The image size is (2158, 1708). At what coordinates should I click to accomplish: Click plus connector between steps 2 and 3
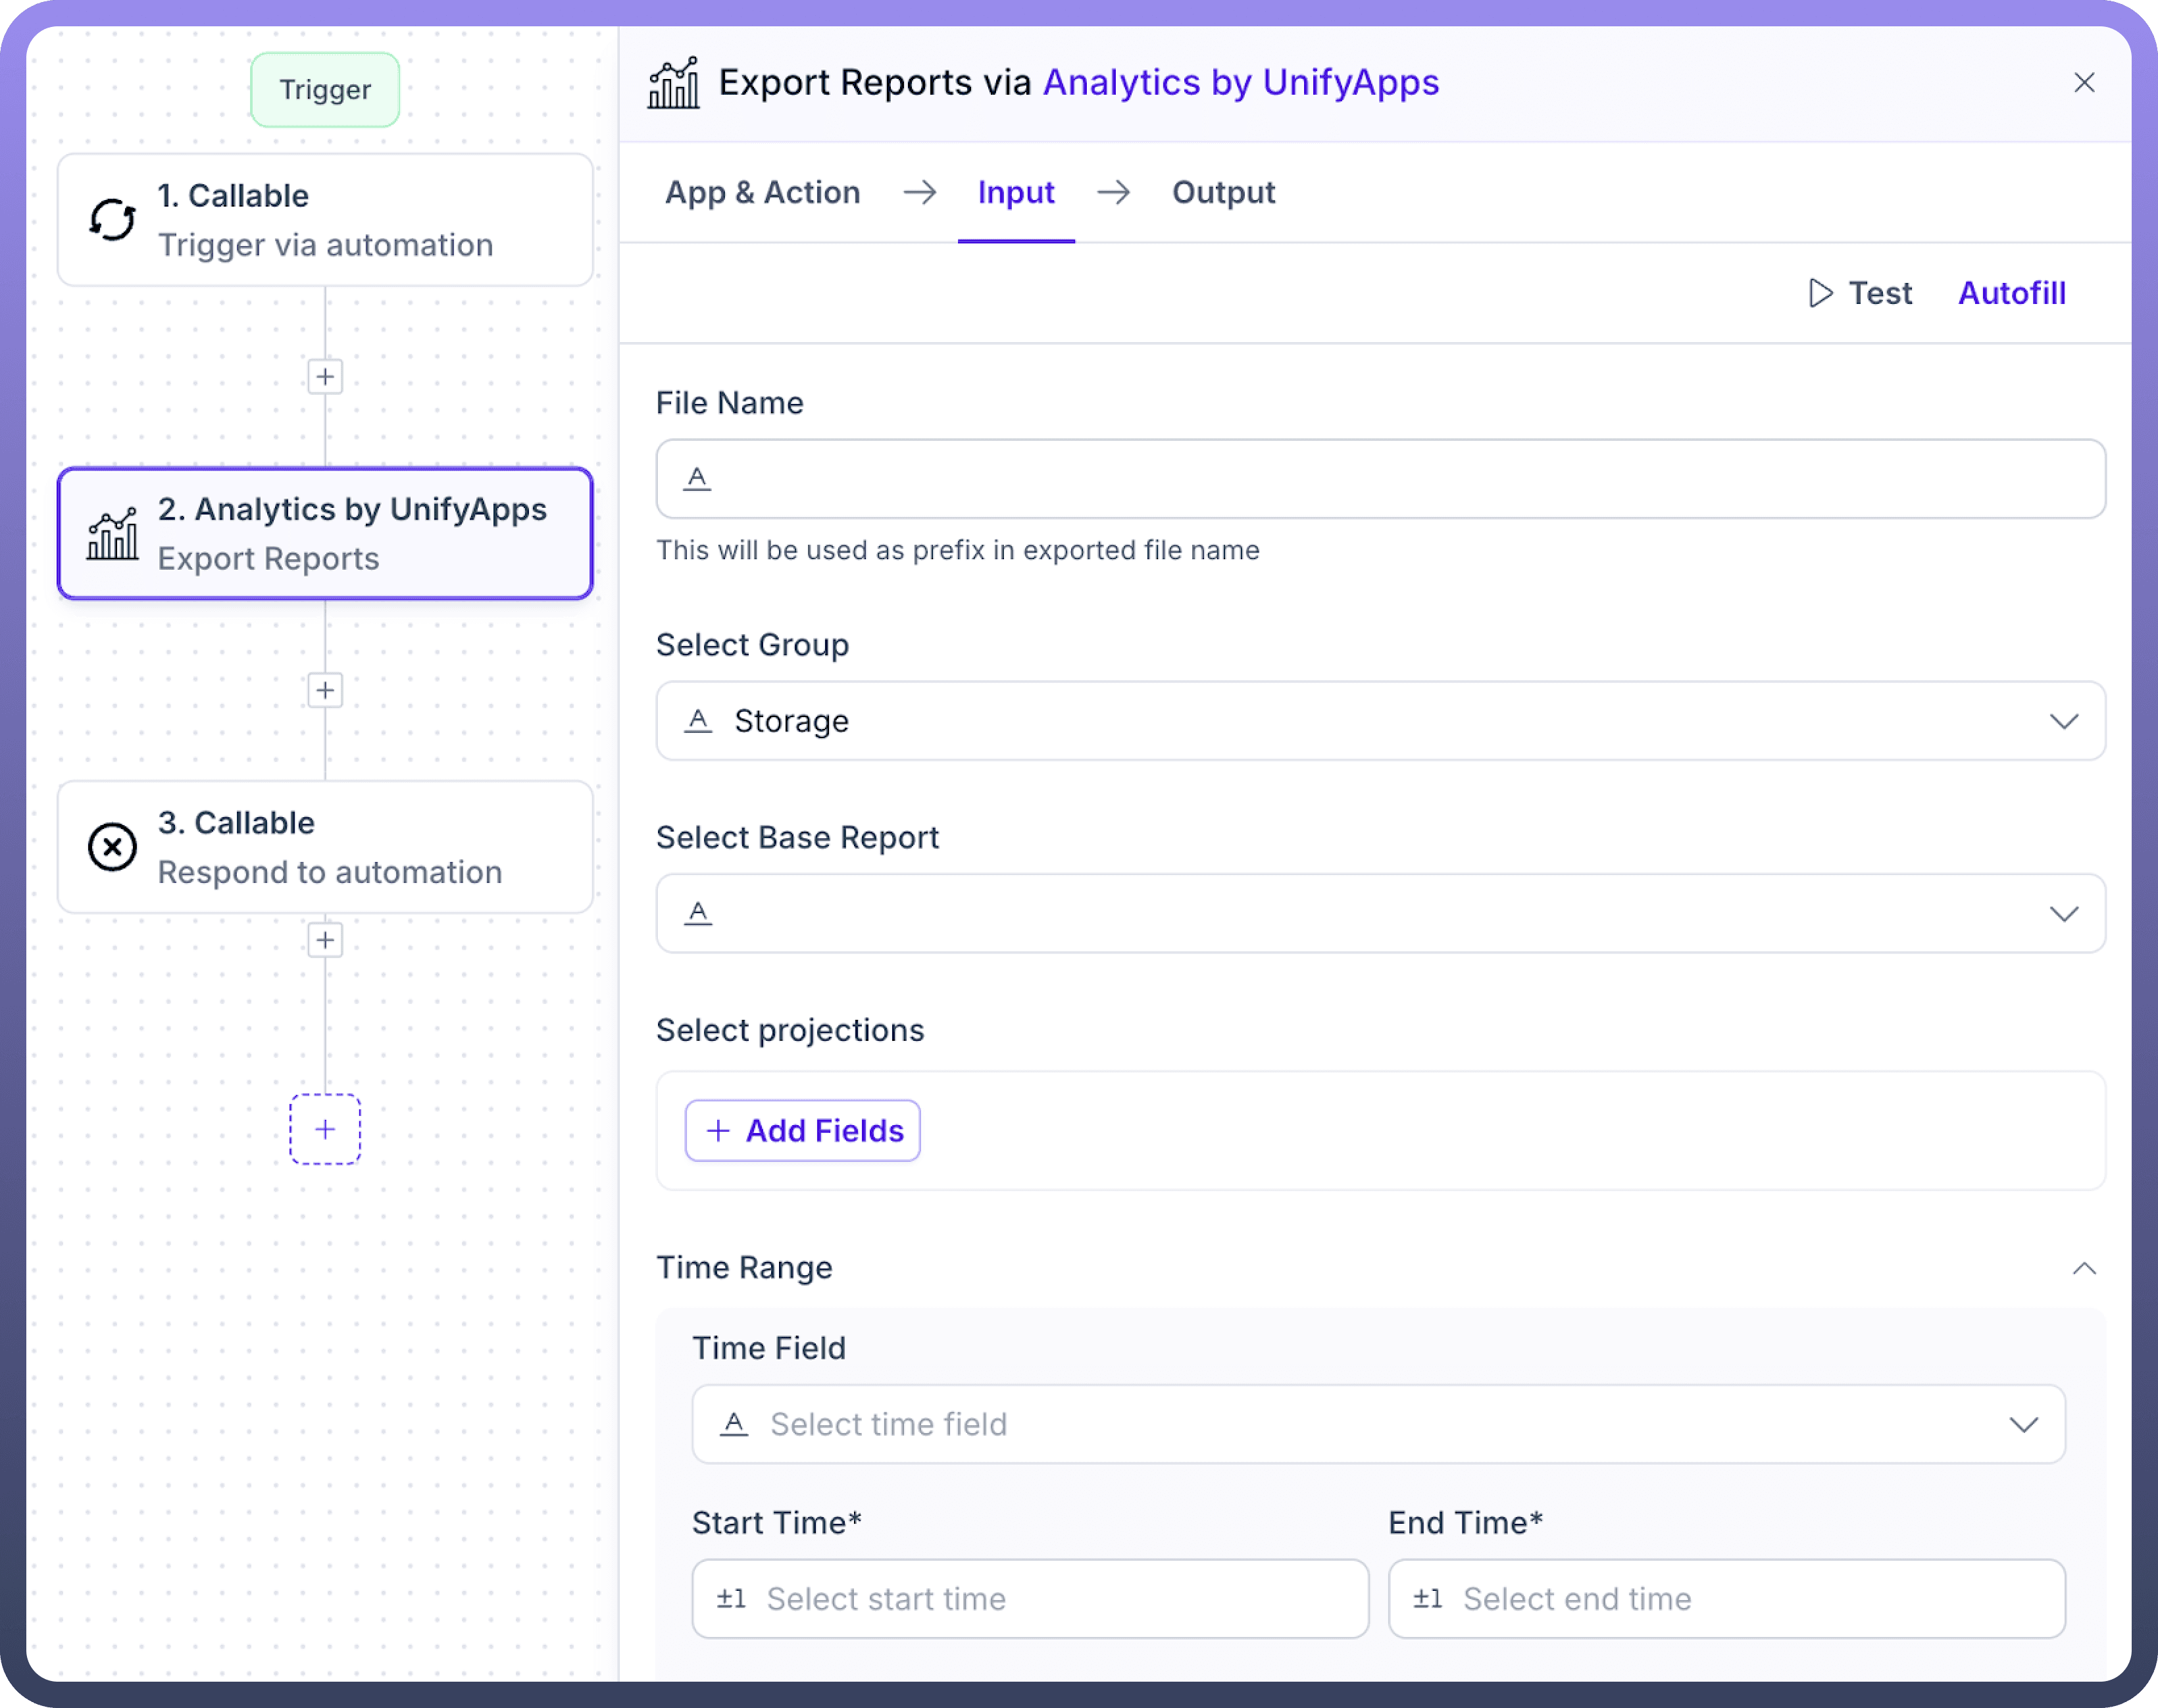(325, 690)
